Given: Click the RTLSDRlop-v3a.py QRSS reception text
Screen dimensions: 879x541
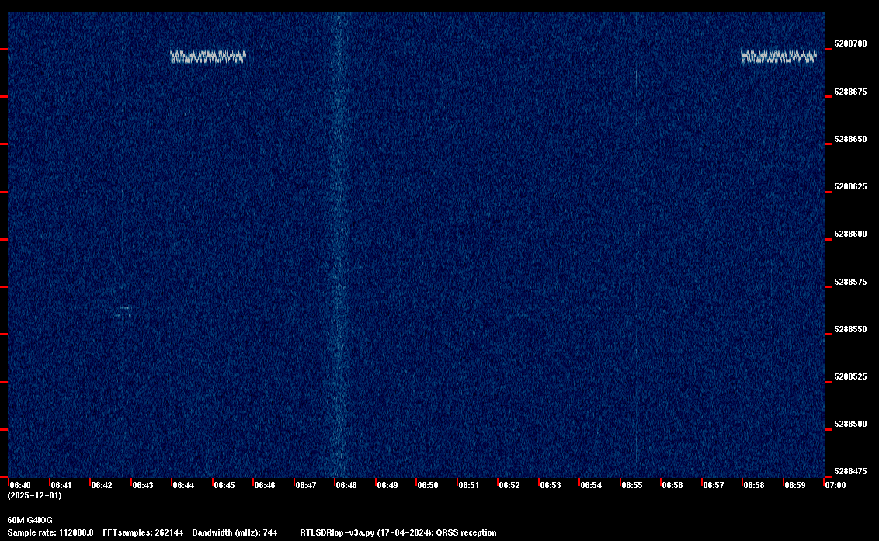Looking at the screenshot, I should 398,532.
